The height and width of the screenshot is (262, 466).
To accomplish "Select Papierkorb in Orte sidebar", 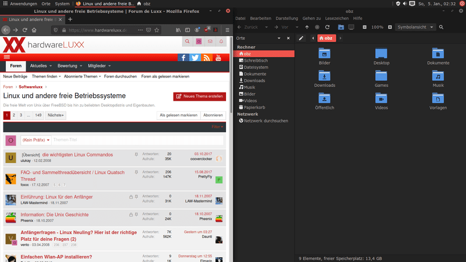I will pyautogui.click(x=255, y=108).
